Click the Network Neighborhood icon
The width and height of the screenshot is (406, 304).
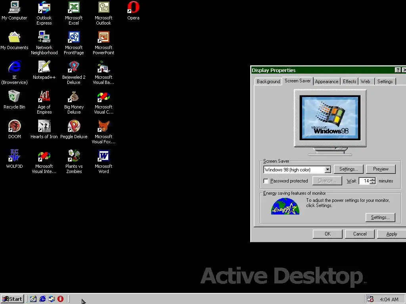click(44, 43)
